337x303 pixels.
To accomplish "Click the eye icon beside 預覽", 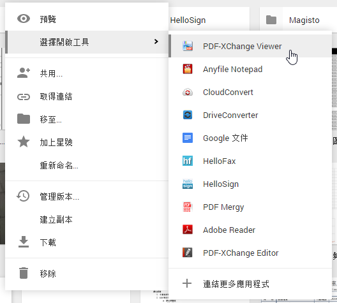I will [x=24, y=18].
